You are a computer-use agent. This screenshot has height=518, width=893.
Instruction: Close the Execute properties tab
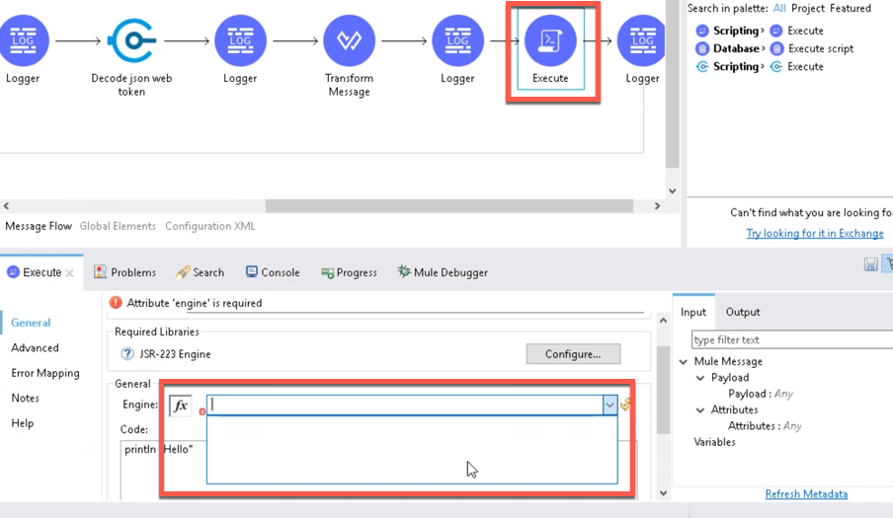tap(70, 273)
